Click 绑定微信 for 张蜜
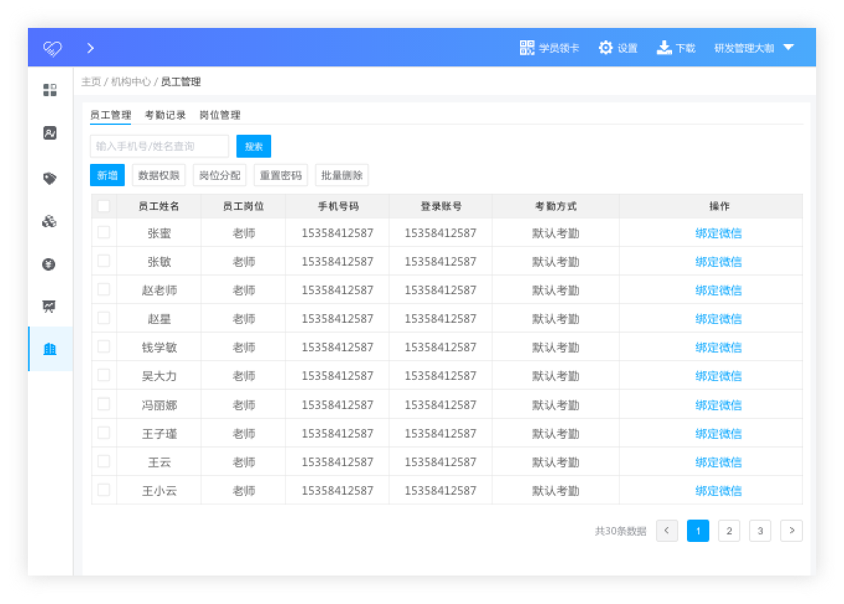 (719, 233)
